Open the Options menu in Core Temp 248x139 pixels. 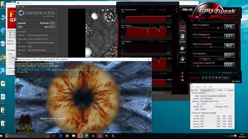point(198,86)
